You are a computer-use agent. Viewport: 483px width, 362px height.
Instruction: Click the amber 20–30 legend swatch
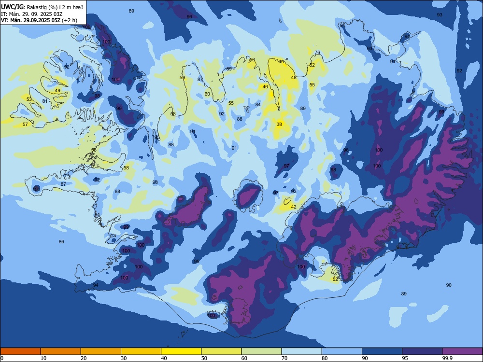point(101,351)
